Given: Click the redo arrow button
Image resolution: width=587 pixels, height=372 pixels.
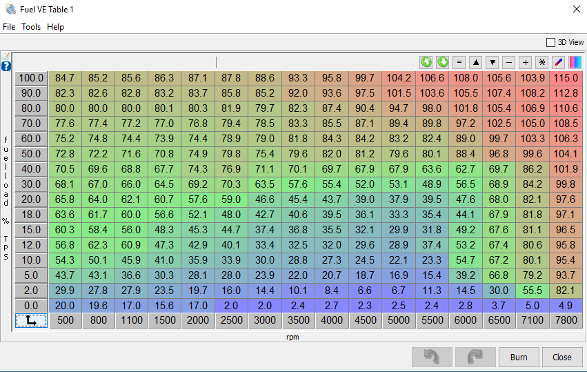Looking at the screenshot, I should (475, 357).
